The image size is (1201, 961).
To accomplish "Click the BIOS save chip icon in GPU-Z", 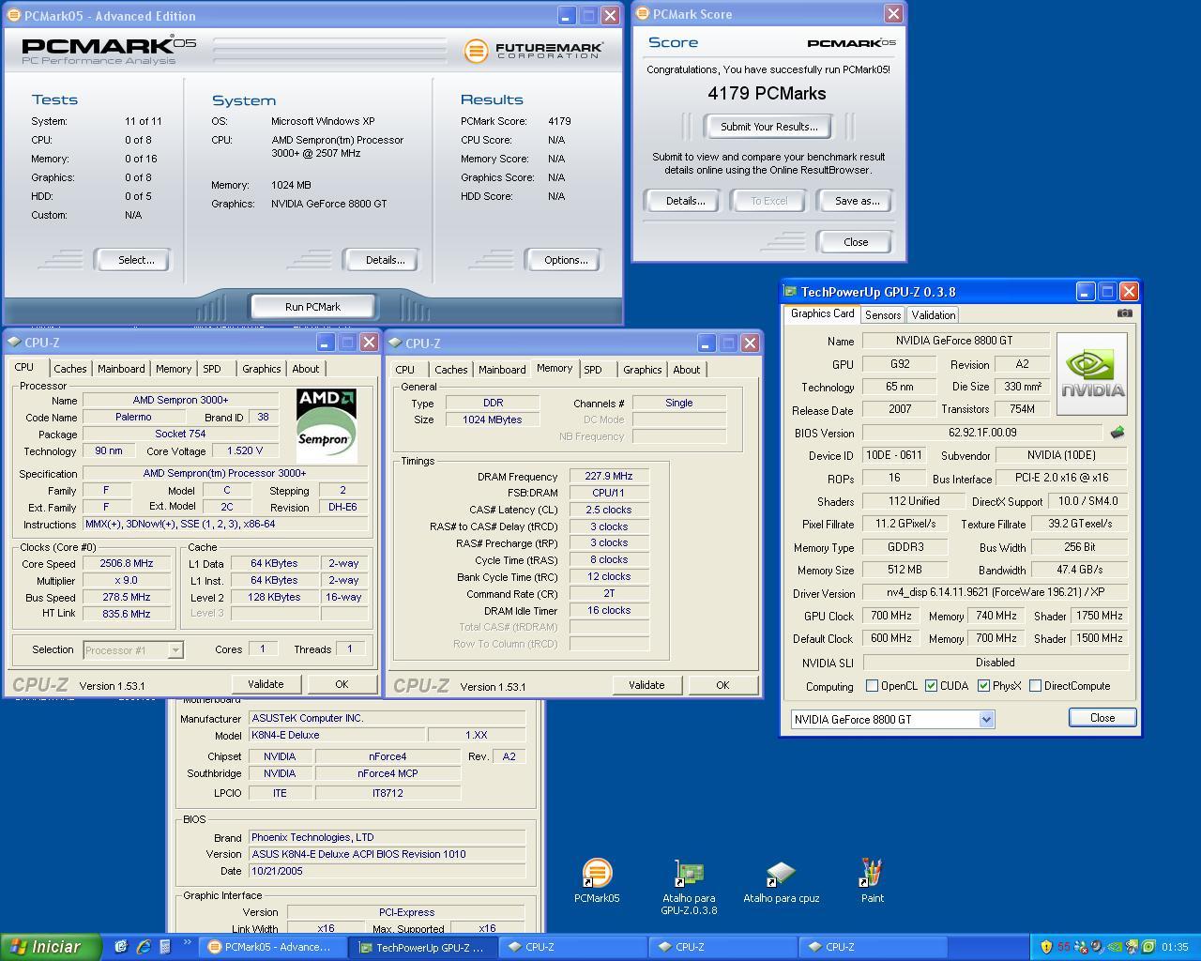I will point(1117,433).
